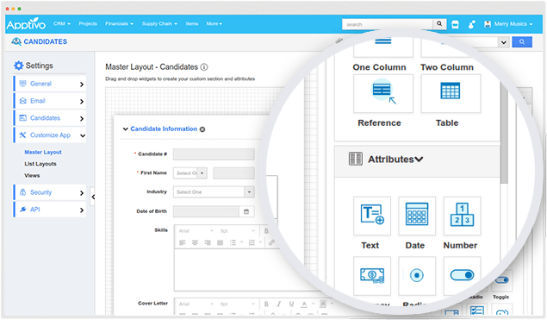547x320 pixels.
Task: Pick the Radio attribute icon
Action: [417, 276]
